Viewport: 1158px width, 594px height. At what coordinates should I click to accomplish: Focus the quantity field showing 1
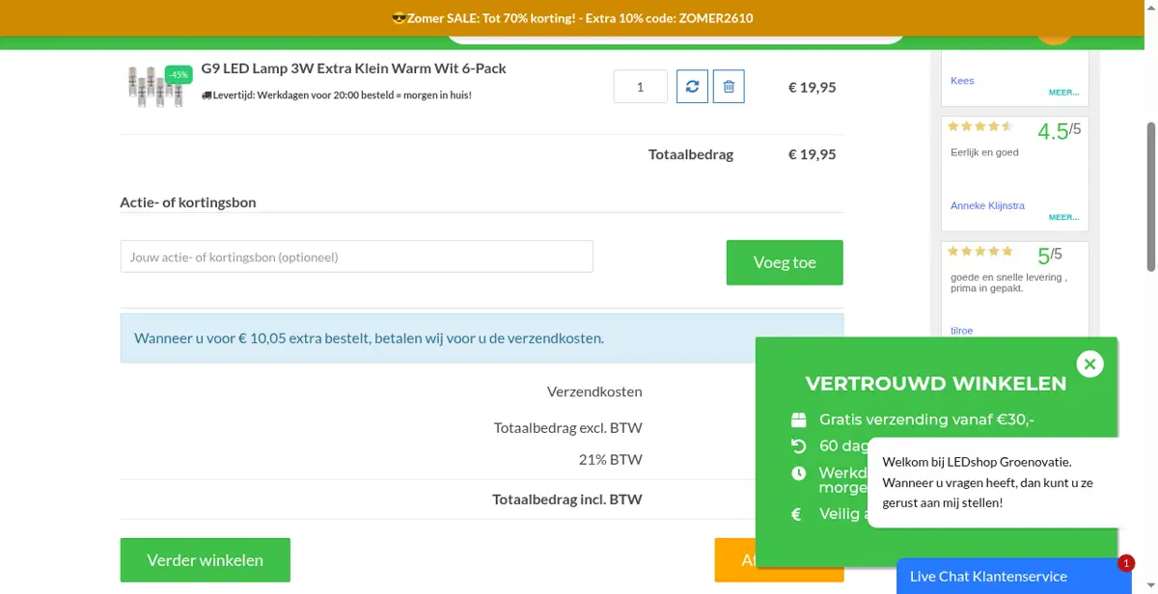click(641, 87)
